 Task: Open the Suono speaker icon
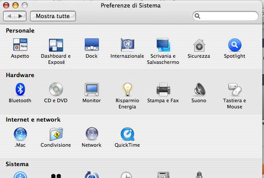(200, 89)
